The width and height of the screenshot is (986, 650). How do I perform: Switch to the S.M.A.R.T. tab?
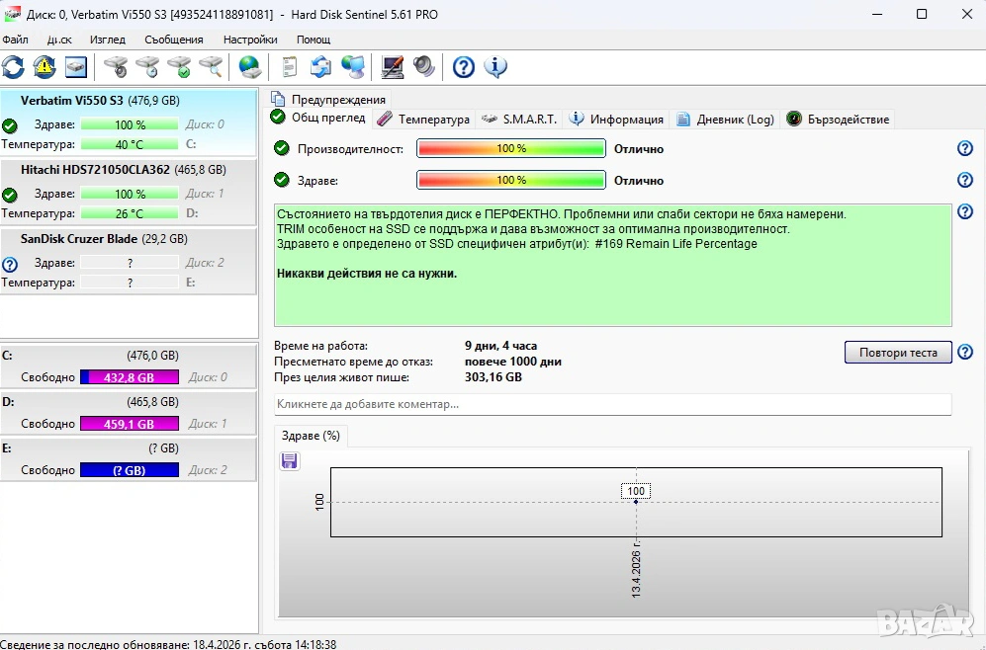pyautogui.click(x=519, y=119)
